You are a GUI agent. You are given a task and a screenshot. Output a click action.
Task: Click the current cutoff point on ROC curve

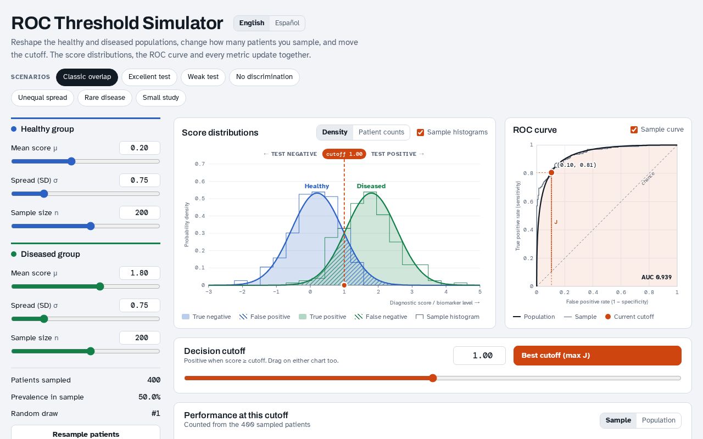coord(551,172)
